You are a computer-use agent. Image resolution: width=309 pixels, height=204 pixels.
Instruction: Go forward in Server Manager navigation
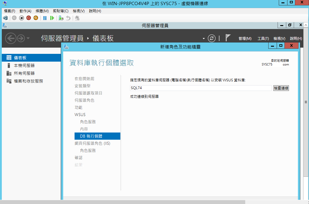[x=21, y=38]
